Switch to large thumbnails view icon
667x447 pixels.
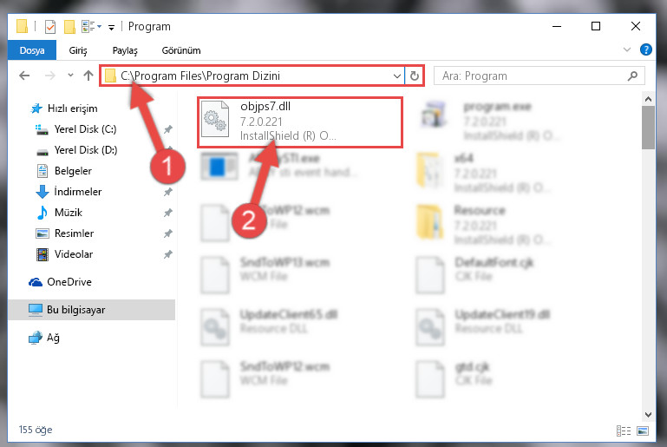[x=643, y=431]
